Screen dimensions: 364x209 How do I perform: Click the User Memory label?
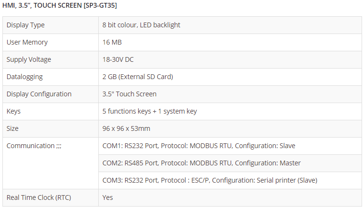[27, 42]
